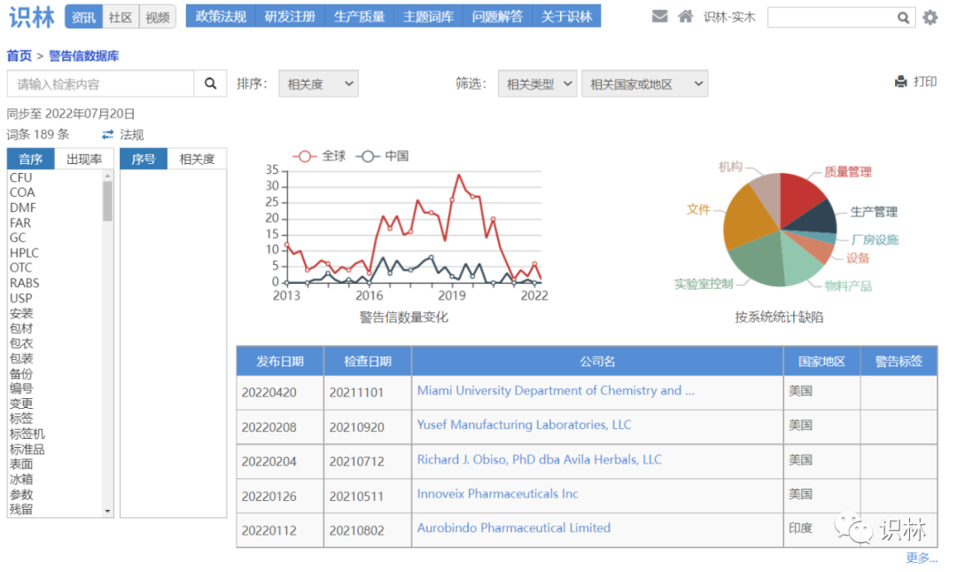Click the 国家地区 column header
Image resolution: width=957 pixels, height=572 pixels.
coord(821,361)
